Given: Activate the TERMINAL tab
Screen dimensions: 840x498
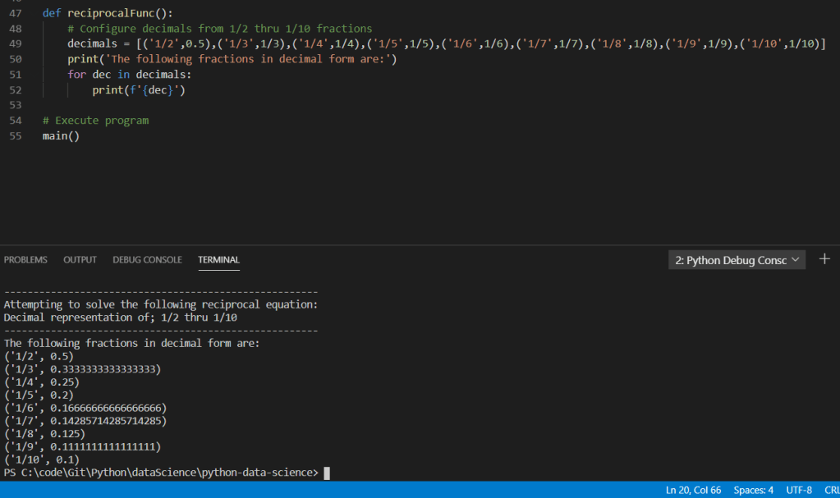Looking at the screenshot, I should (x=218, y=260).
